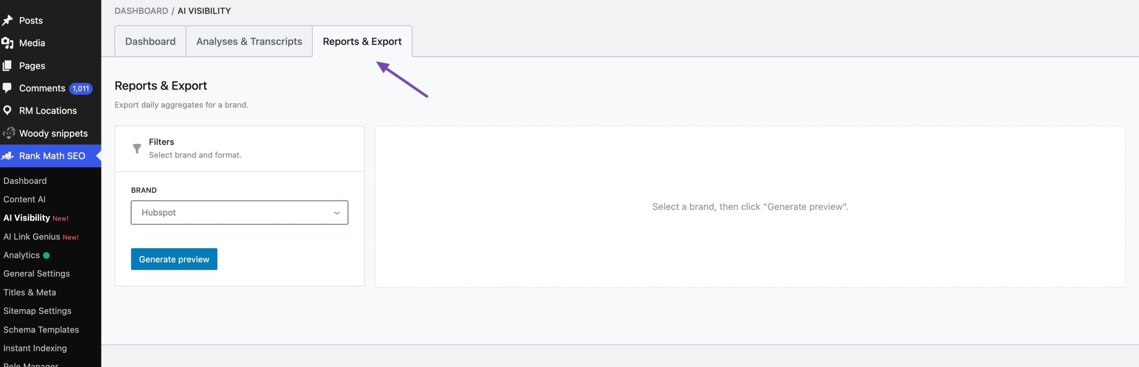Viewport: 1139px width, 367px height.
Task: Click the RM Locations pin icon
Action: 7,110
